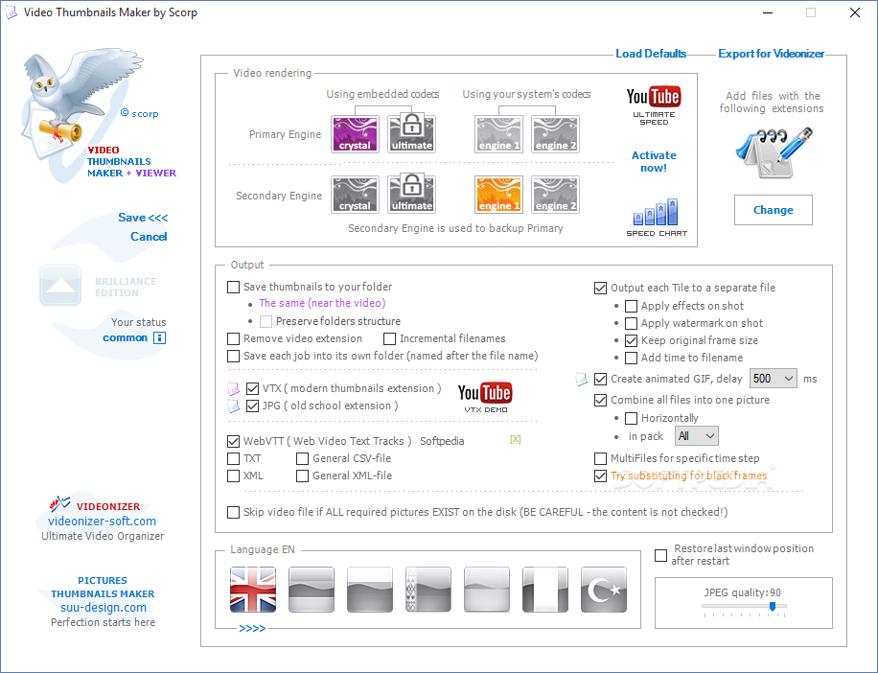Click Save <<< to save settings
Viewport: 878px width, 673px height.
click(x=143, y=218)
